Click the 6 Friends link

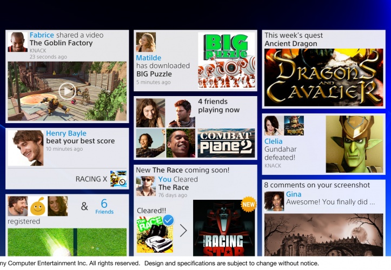coord(104,206)
